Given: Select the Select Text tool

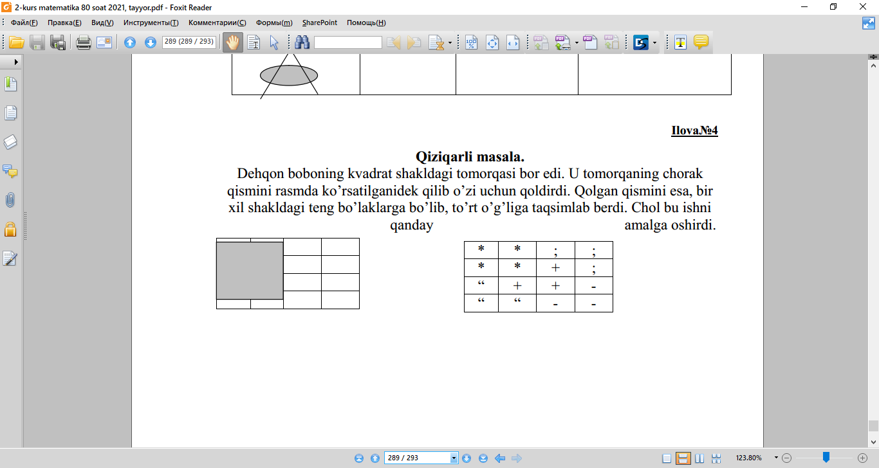Looking at the screenshot, I should (x=254, y=43).
